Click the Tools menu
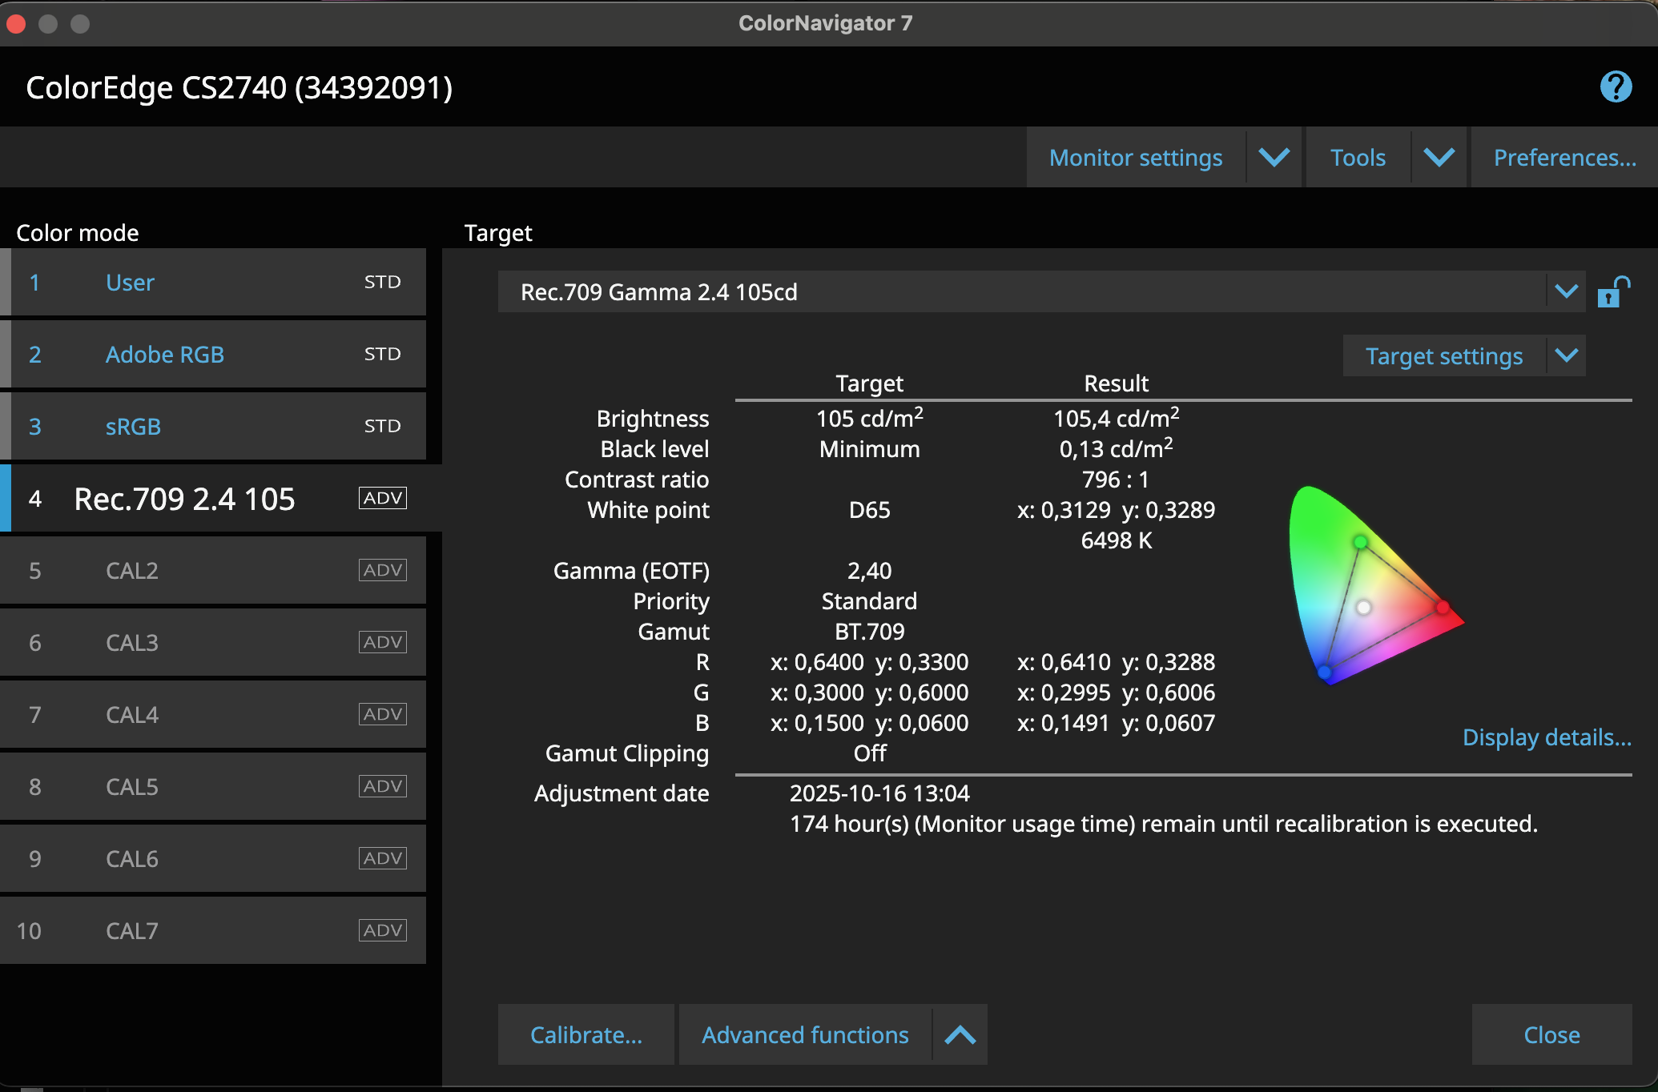 coord(1358,157)
